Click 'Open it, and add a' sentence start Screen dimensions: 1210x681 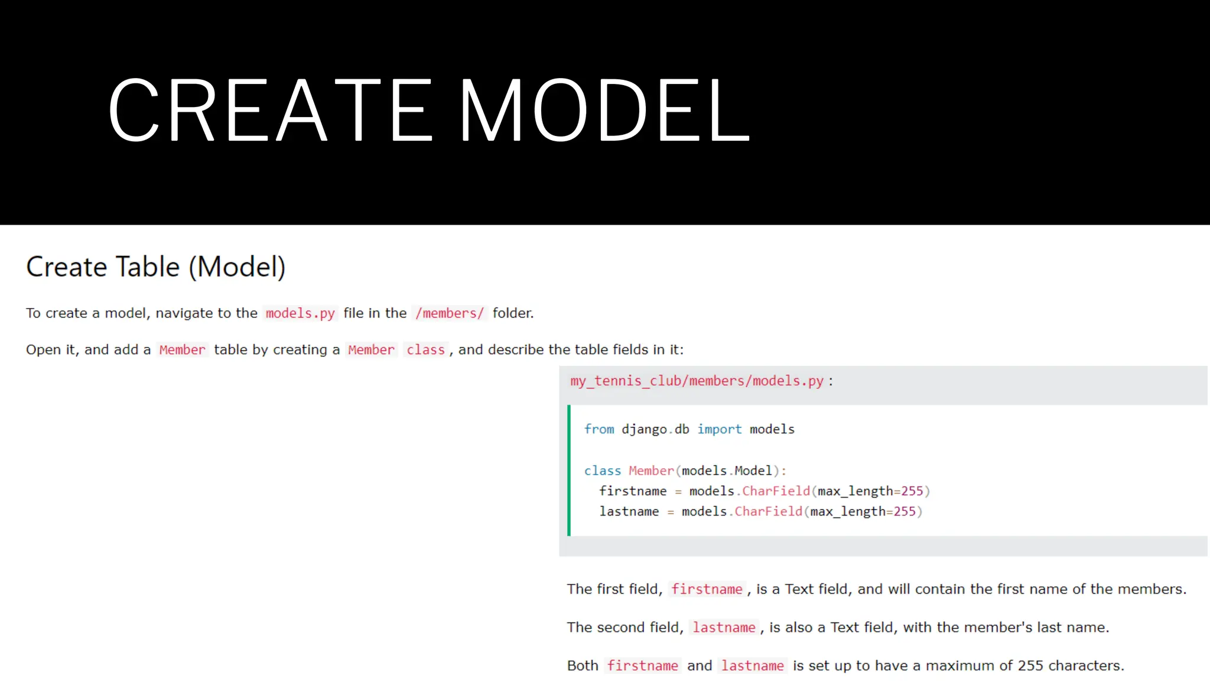(x=88, y=350)
